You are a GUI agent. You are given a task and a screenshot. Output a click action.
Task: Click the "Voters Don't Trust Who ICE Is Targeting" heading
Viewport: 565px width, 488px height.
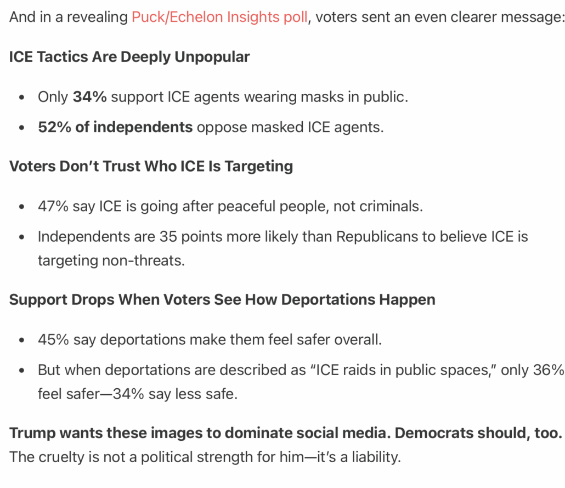151,166
